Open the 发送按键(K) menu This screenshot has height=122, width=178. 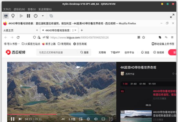pyautogui.click(x=45, y=9)
